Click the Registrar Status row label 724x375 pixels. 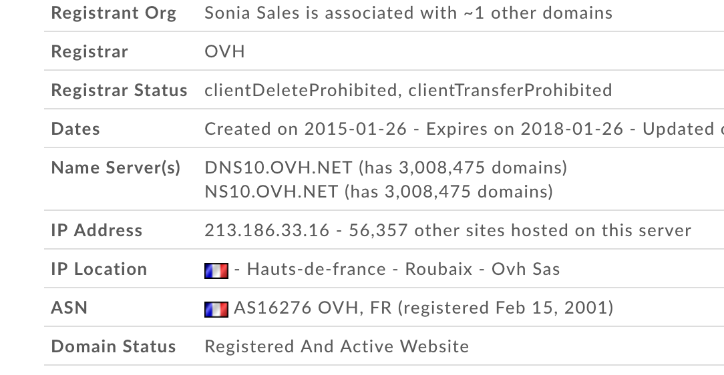tap(119, 90)
